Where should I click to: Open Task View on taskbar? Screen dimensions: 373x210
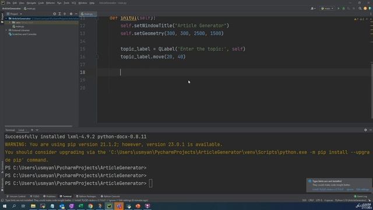(23, 206)
